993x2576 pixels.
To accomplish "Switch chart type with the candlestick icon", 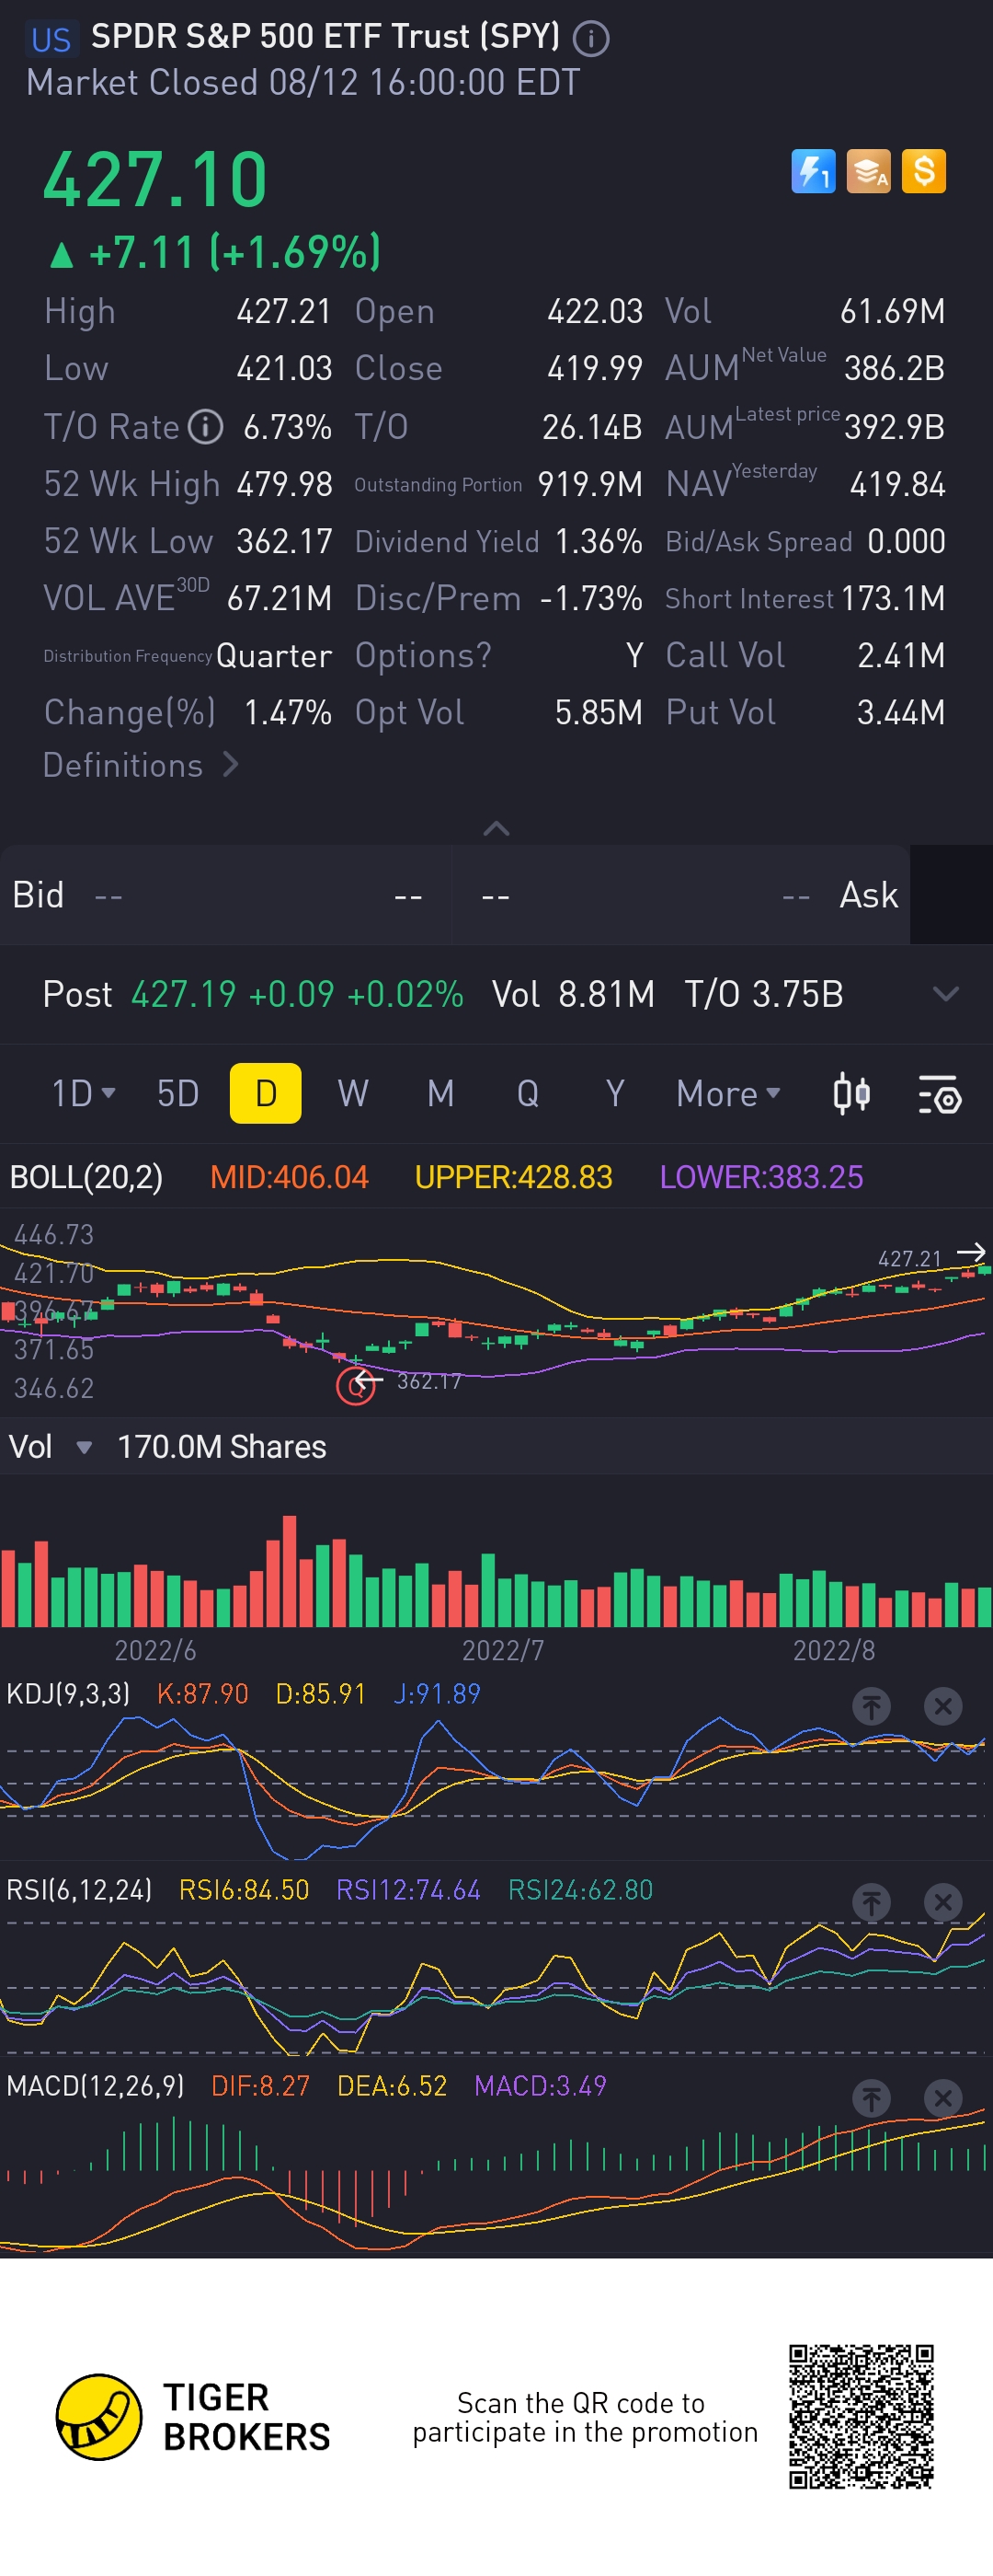I will [x=851, y=1093].
